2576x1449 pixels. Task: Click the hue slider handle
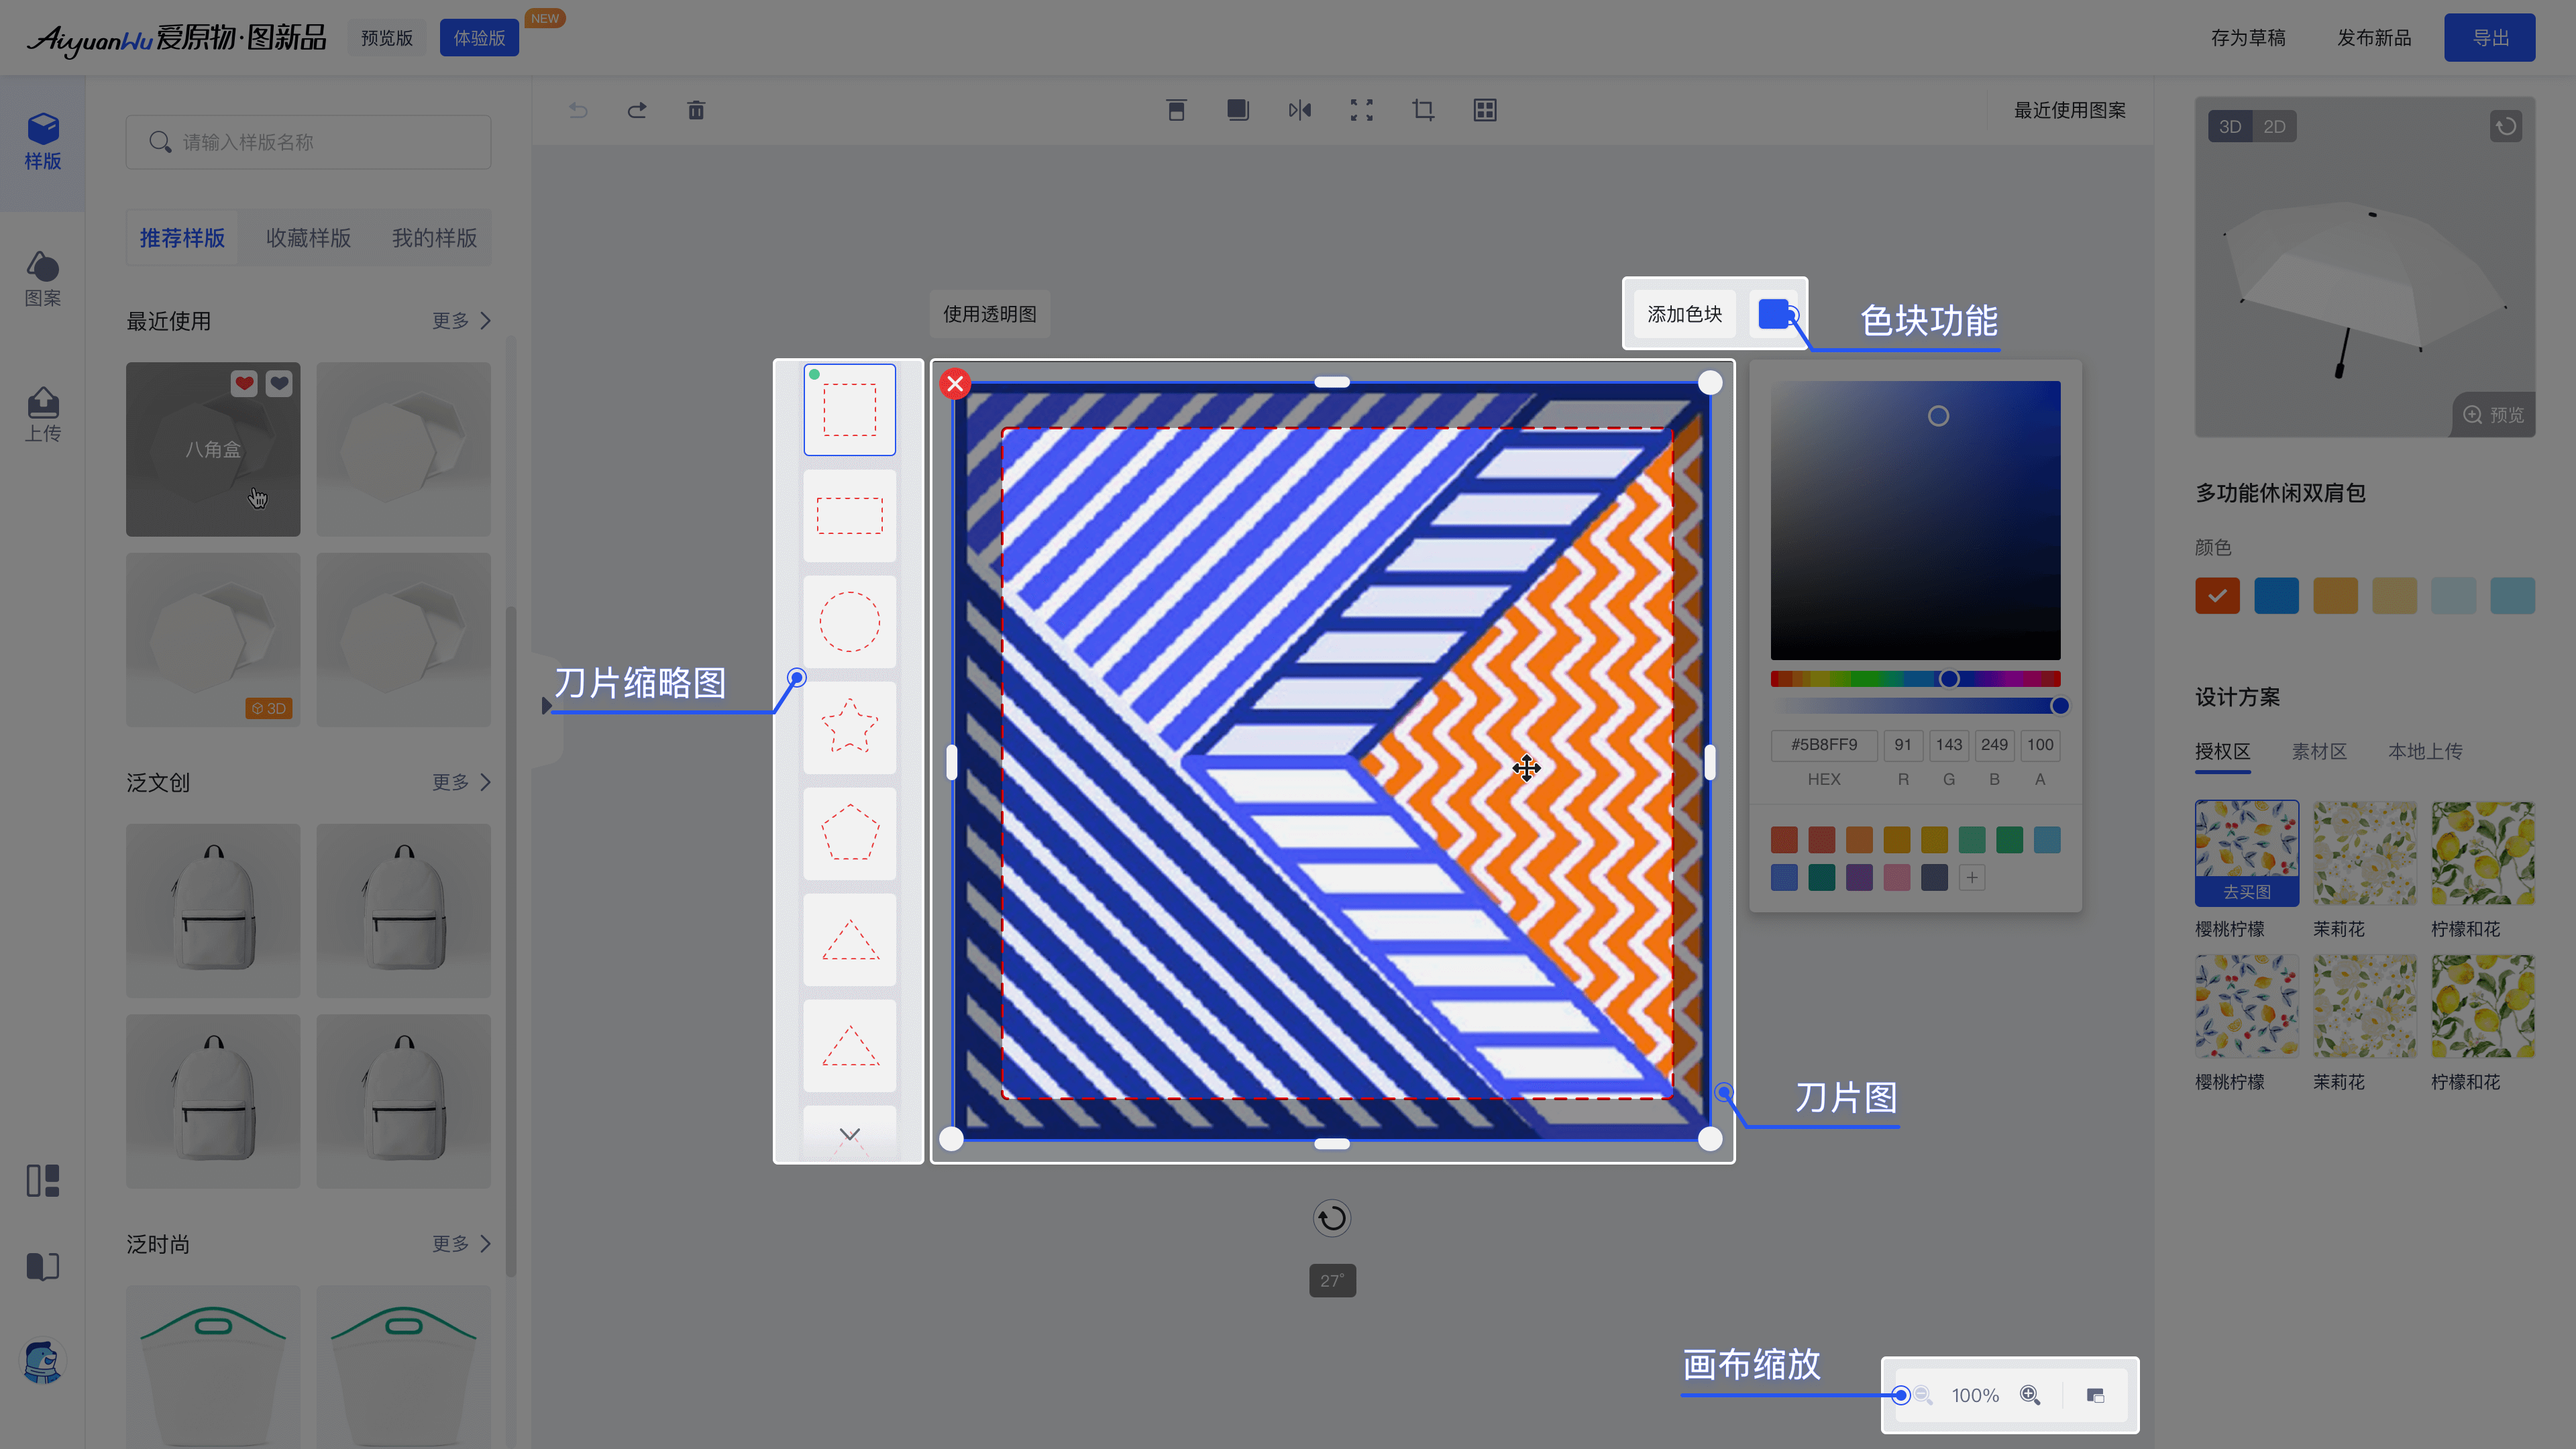(1949, 679)
